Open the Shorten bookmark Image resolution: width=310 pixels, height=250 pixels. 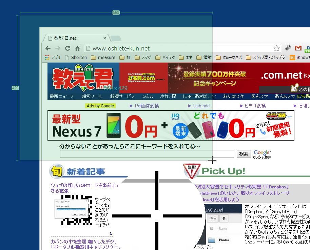(x=76, y=58)
